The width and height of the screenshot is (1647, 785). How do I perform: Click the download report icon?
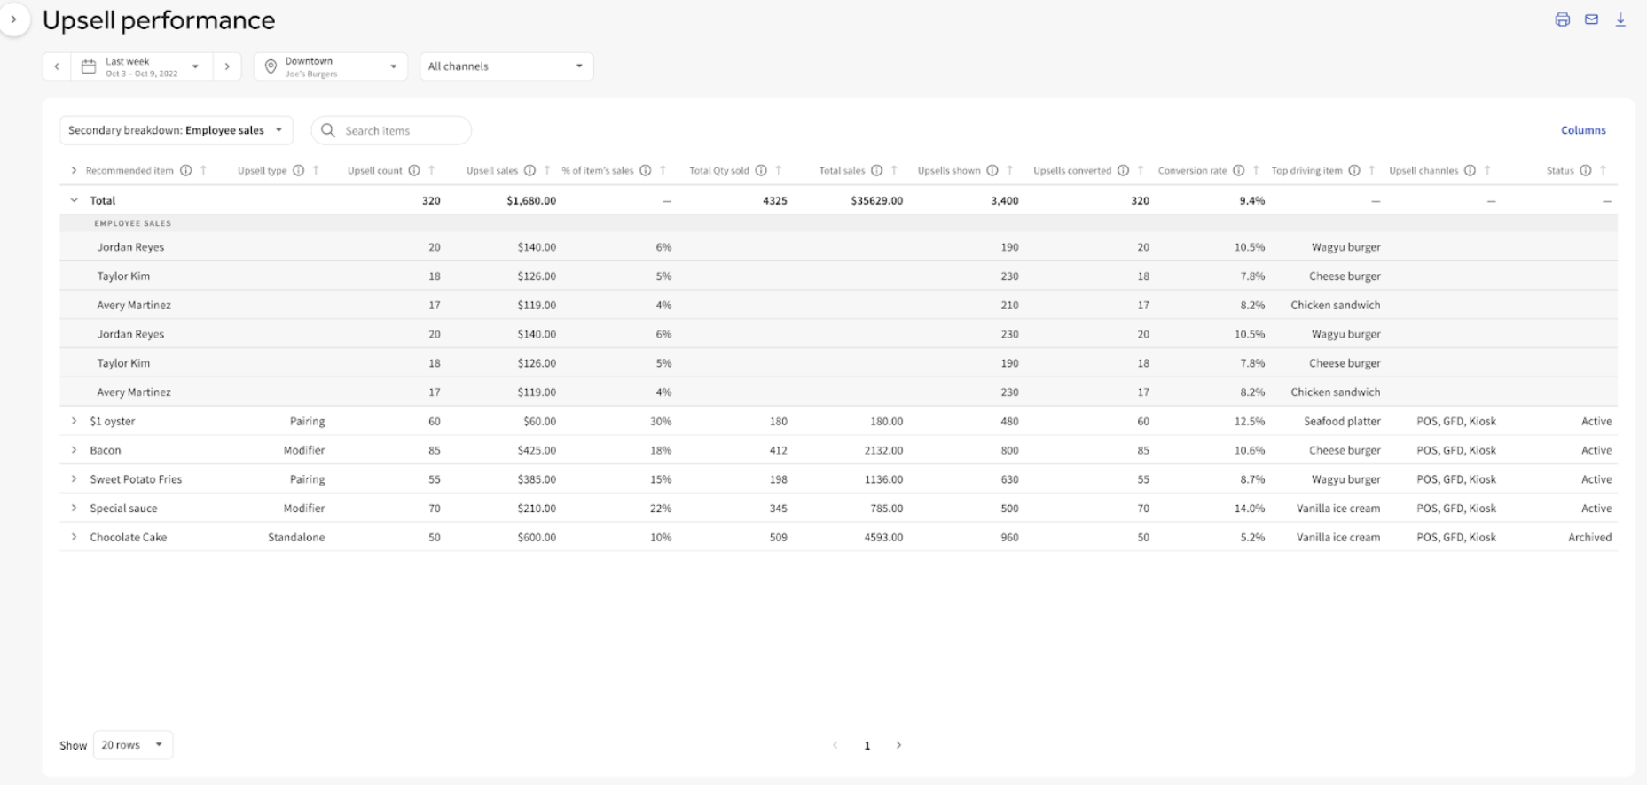1620,19
